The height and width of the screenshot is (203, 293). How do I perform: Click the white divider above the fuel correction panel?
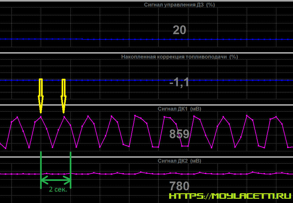[146, 53]
